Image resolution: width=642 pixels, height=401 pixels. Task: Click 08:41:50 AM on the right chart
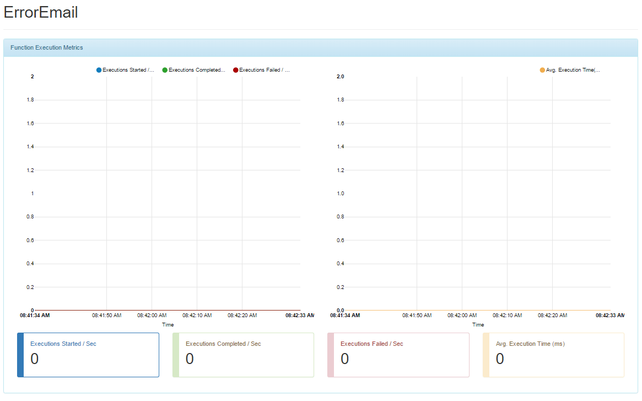[417, 316]
